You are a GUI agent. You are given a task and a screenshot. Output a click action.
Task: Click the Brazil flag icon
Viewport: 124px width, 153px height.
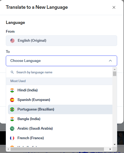tap(12, 109)
